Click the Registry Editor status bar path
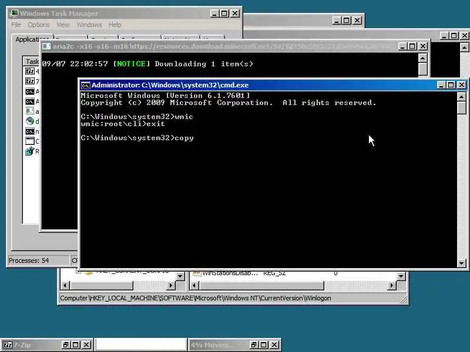Screen dimensions: 470x352 pyautogui.click(x=196, y=298)
